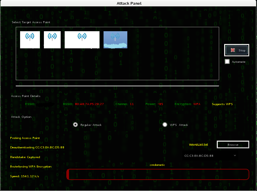
Task: Click the Power value -85
Action: tap(160, 104)
